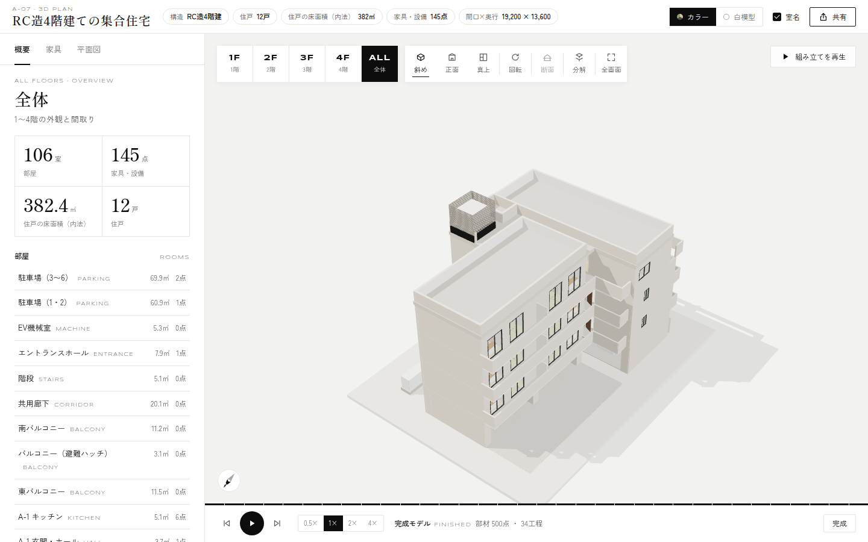Select the A-1 キッチン row
This screenshot has height=542, width=868.
[102, 517]
